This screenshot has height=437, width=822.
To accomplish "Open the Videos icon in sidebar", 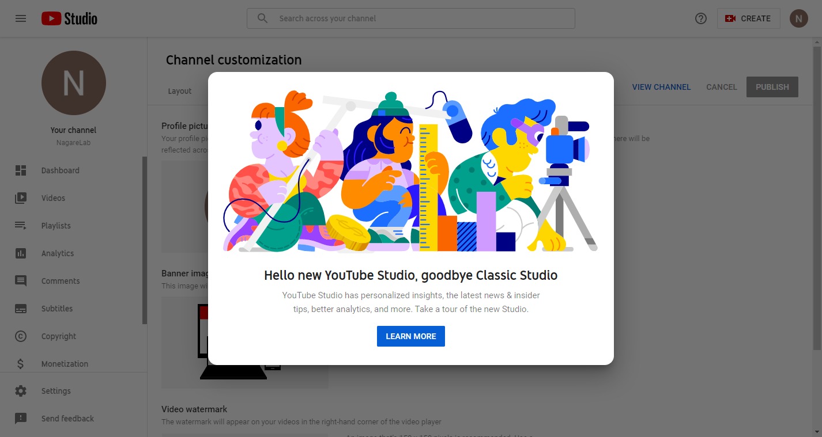I will click(x=21, y=198).
